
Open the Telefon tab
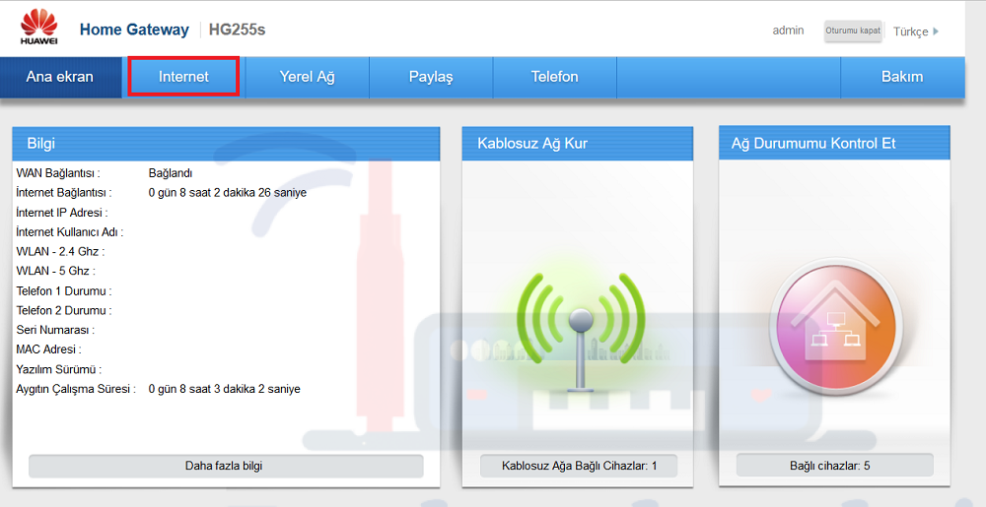click(x=554, y=77)
